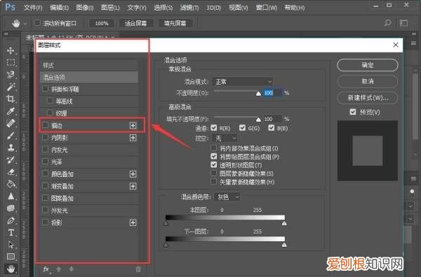Select the Pen tool
This screenshot has width=421, height=277.
(x=11, y=220)
